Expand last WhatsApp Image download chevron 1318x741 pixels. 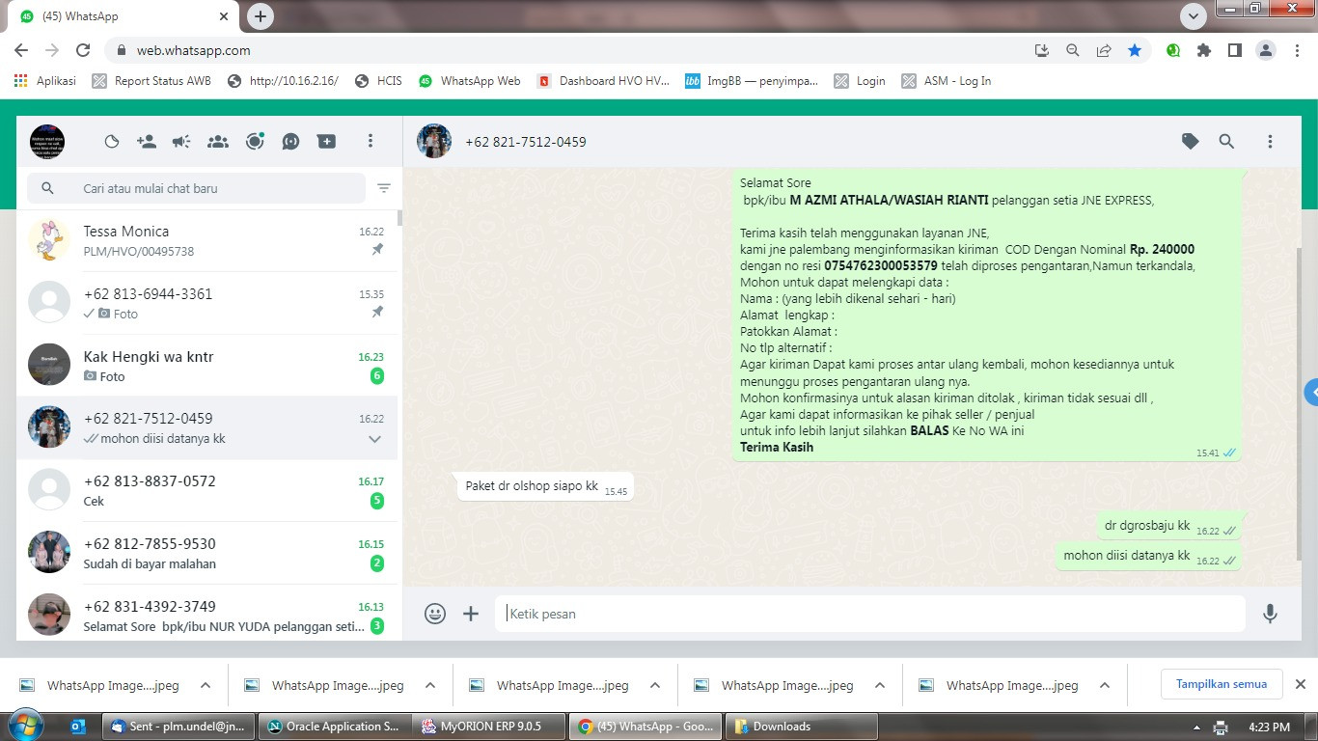coord(1104,686)
